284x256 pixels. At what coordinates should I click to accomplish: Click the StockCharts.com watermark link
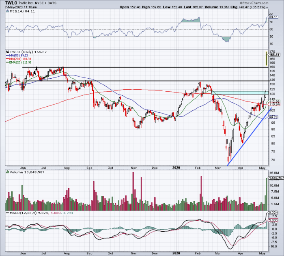(x=254, y=3)
